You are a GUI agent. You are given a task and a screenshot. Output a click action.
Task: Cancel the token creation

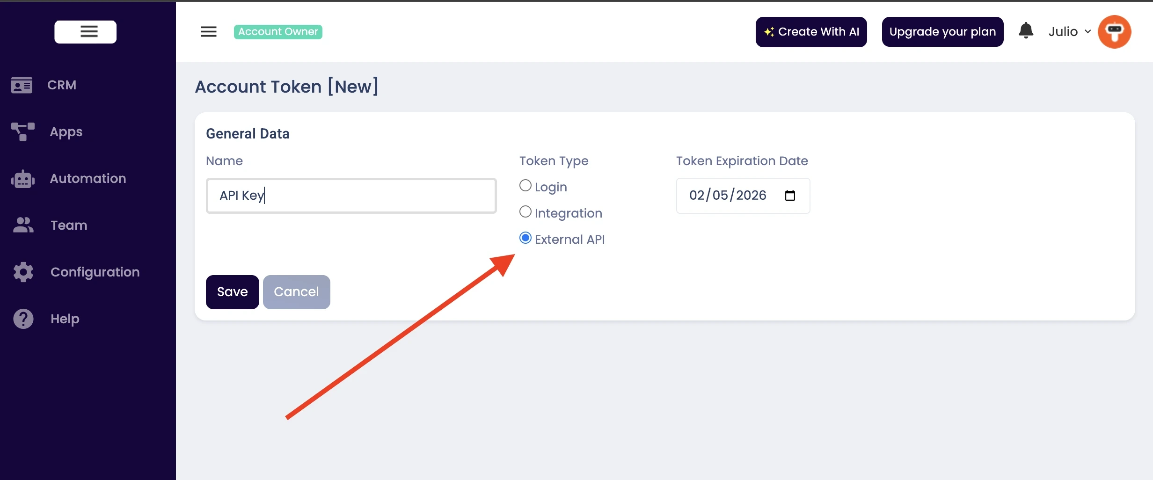click(297, 292)
